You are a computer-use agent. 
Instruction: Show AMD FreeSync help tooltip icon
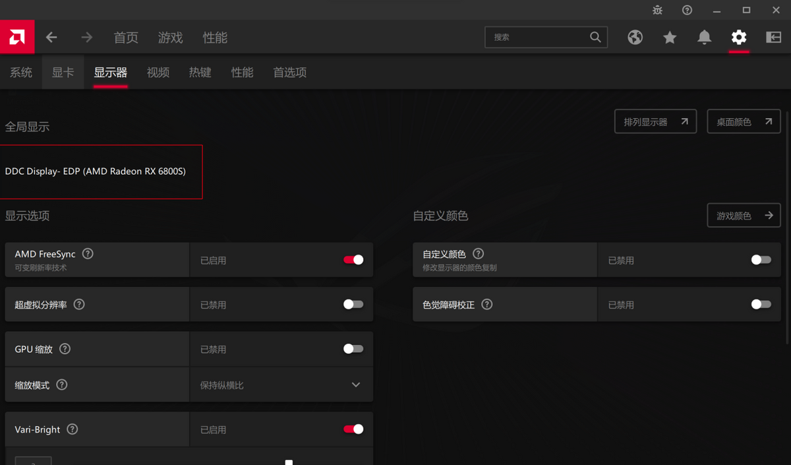click(88, 254)
